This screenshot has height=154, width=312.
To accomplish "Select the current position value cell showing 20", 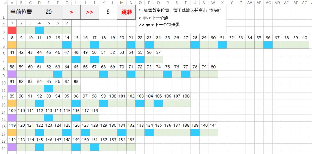I will click(49, 12).
